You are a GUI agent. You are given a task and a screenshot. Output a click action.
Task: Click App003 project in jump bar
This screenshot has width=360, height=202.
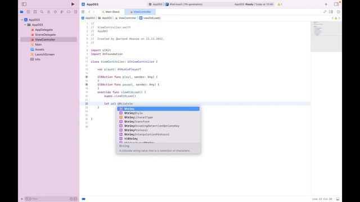[x=88, y=18]
